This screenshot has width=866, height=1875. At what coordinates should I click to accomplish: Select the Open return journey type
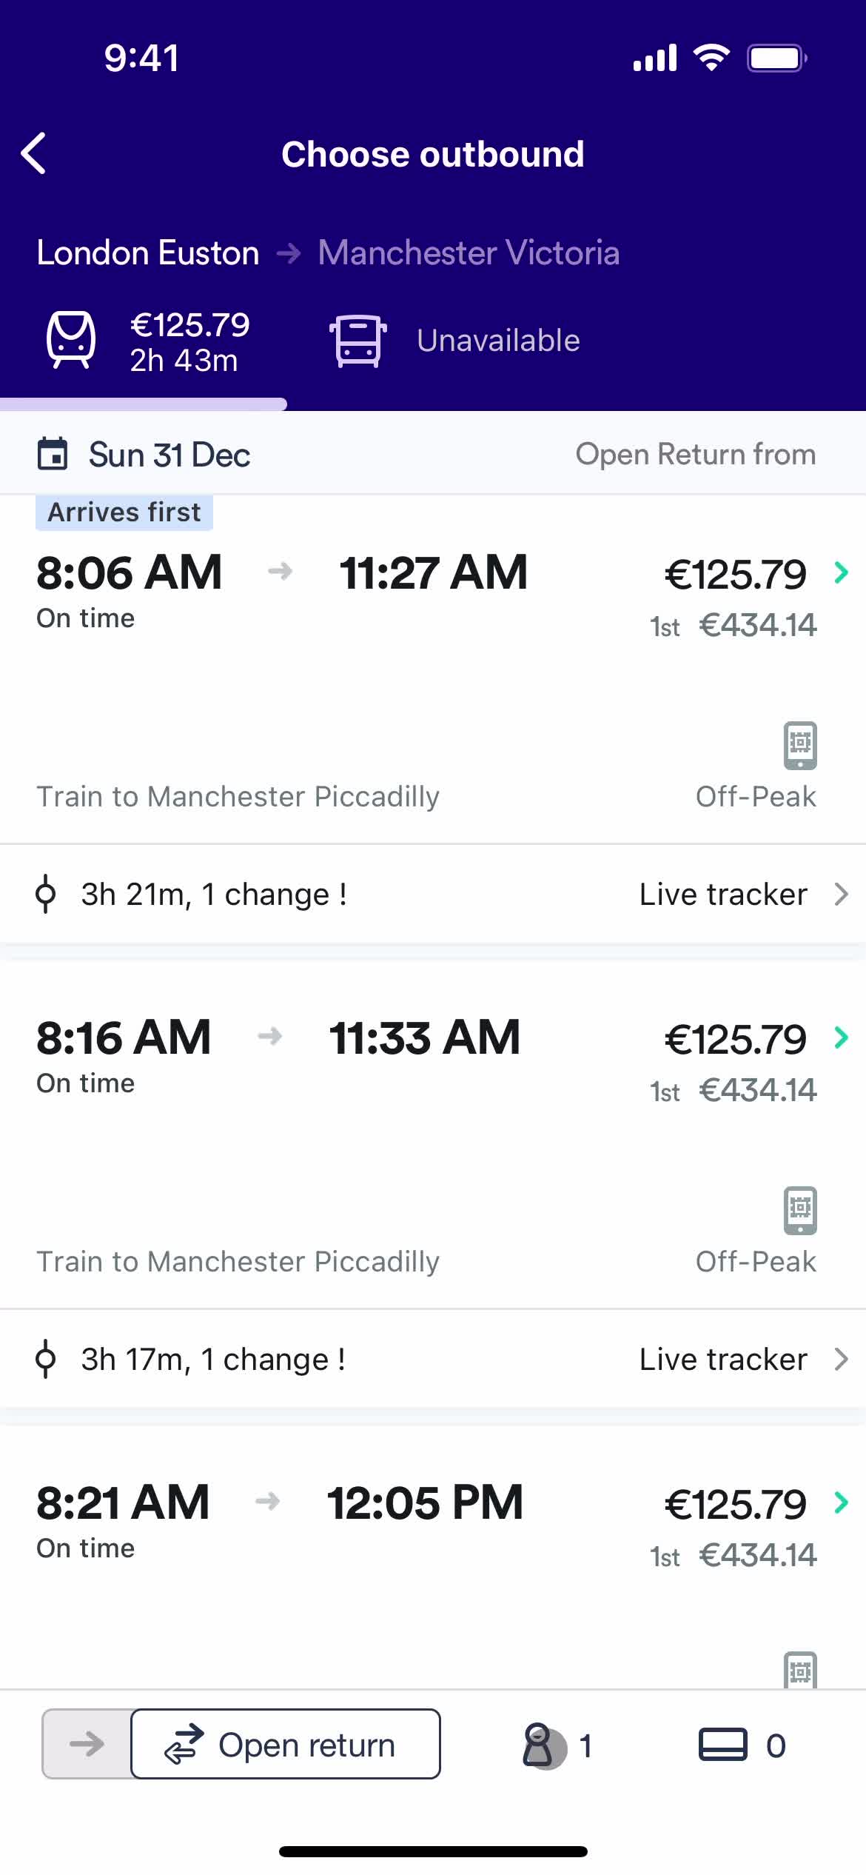286,1744
